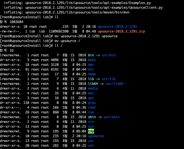Select the blue 'root' directory name
Viewport: 184px width, 149px height.
pyautogui.click(x=92, y=107)
